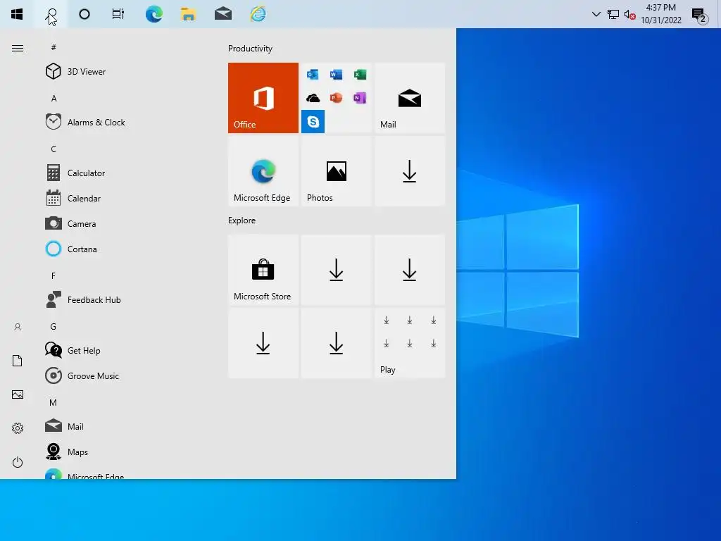Screen dimensions: 721x541
Task: Click the M letter header in app list
Action: click(x=54, y=402)
